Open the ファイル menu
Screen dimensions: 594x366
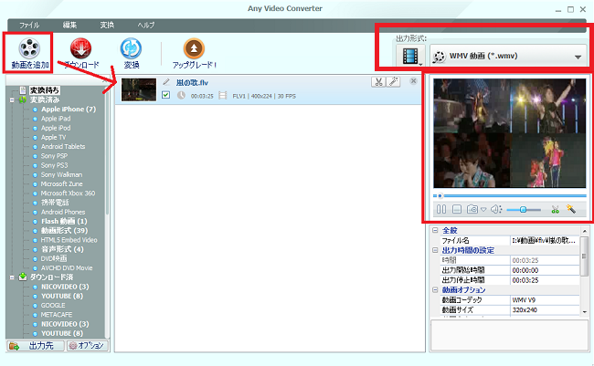[29, 25]
